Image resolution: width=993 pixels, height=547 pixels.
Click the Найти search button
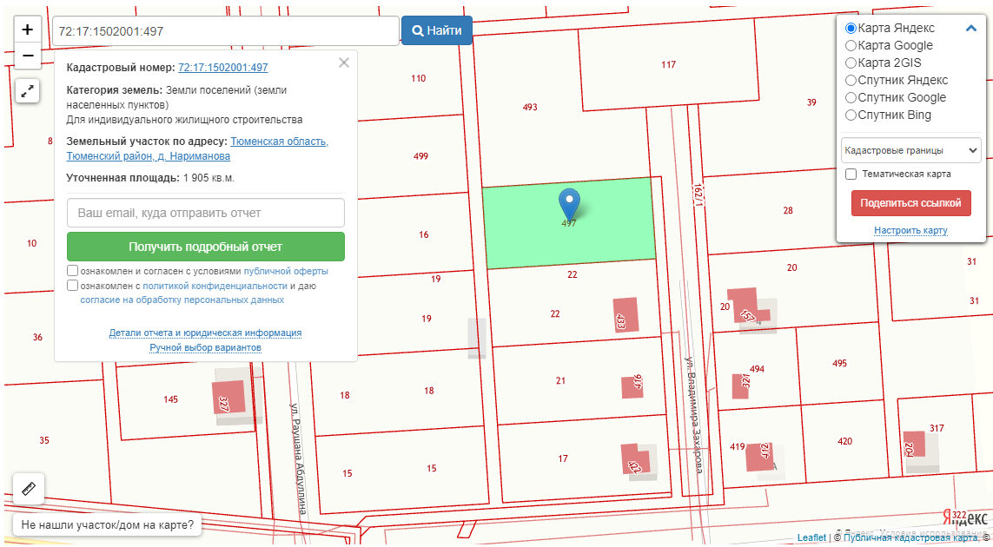pos(437,30)
